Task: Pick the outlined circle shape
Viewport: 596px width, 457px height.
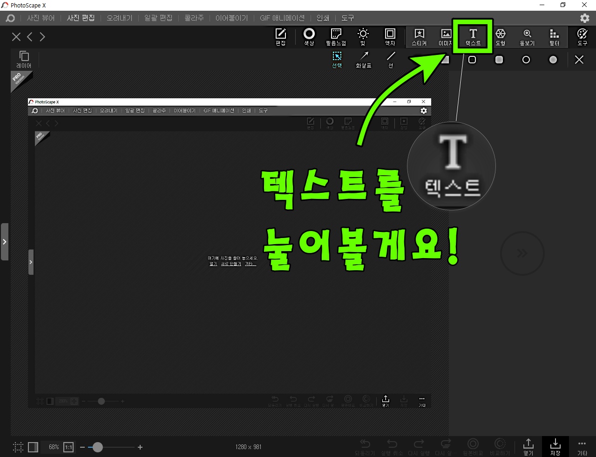Action: pyautogui.click(x=526, y=60)
